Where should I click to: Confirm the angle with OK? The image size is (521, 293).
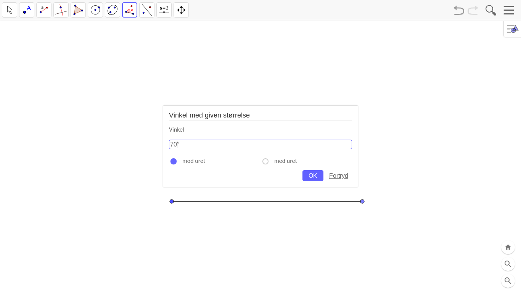(x=313, y=175)
